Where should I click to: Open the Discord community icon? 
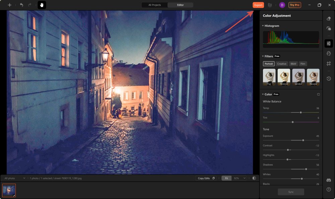point(329,180)
